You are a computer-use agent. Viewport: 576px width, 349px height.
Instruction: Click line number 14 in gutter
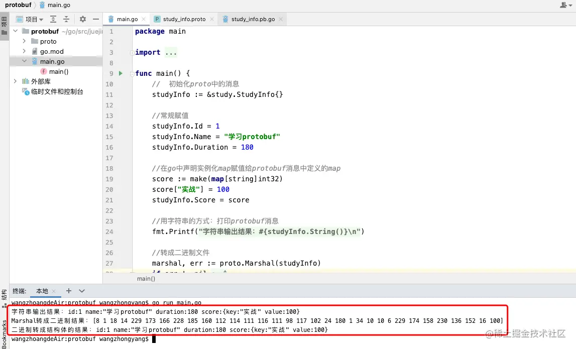pos(109,126)
